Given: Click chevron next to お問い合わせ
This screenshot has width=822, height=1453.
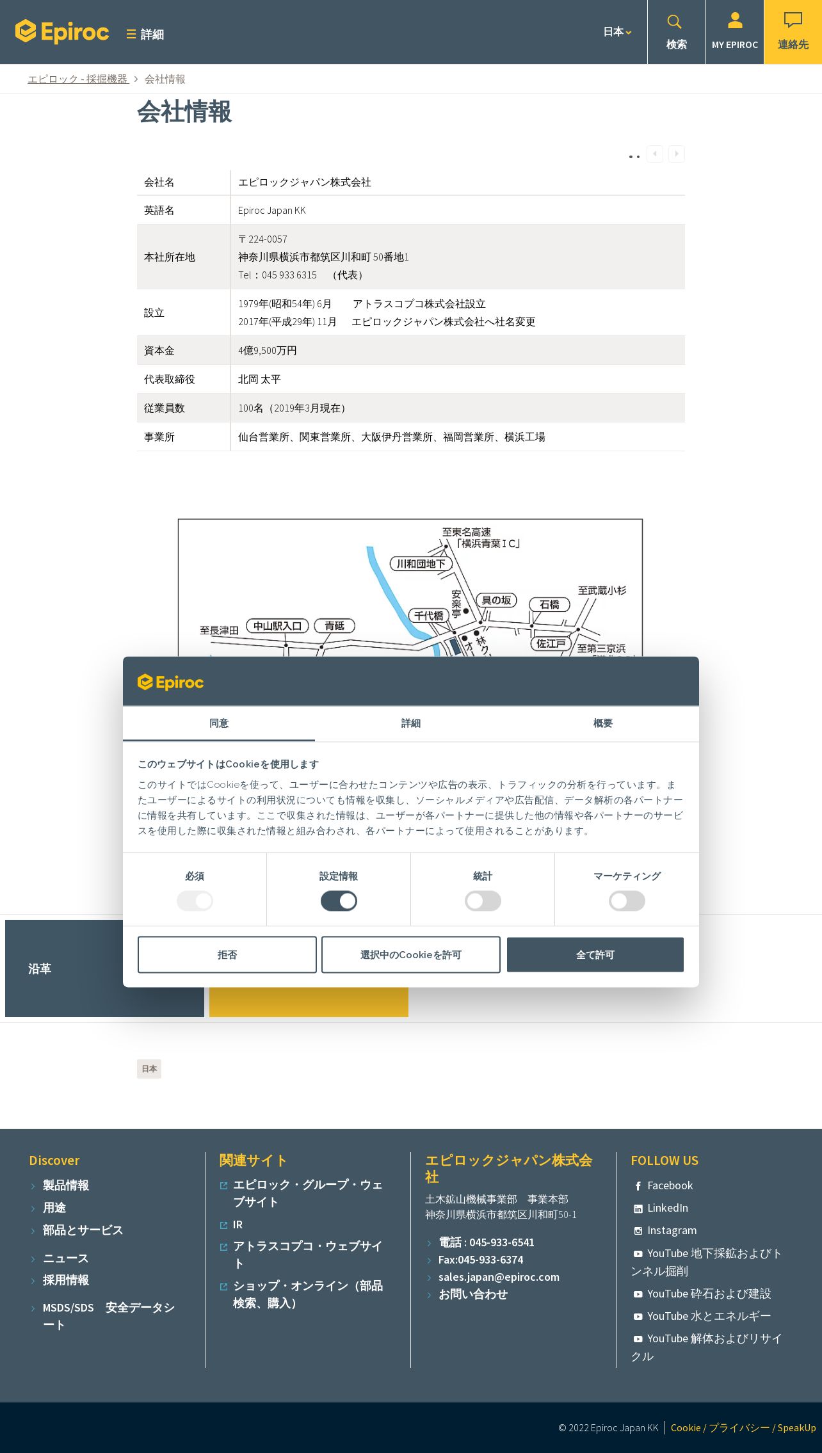Looking at the screenshot, I should (x=429, y=1296).
